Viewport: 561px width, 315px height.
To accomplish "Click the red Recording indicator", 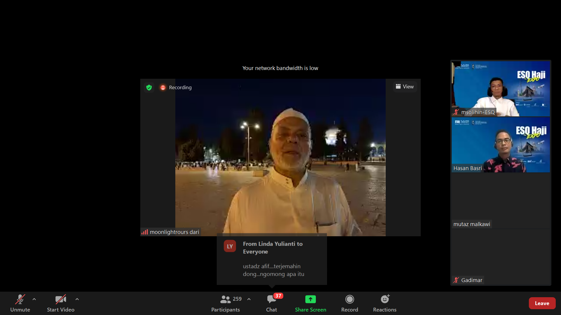I will pyautogui.click(x=176, y=87).
